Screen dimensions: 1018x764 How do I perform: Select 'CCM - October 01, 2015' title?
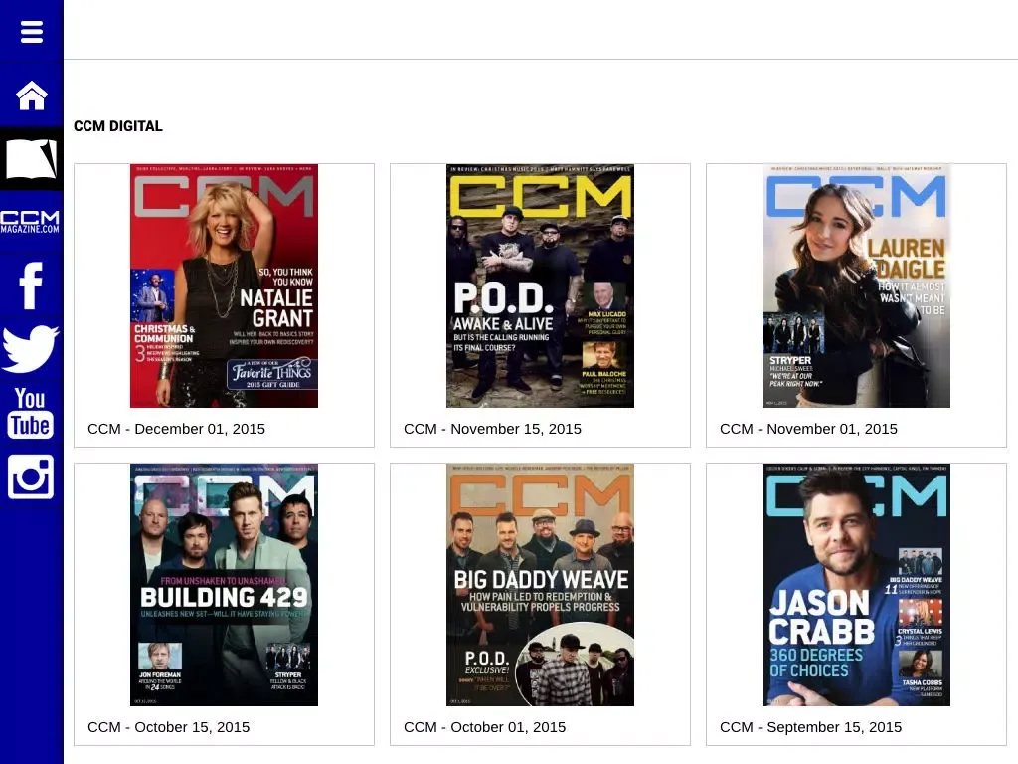pyautogui.click(x=485, y=727)
